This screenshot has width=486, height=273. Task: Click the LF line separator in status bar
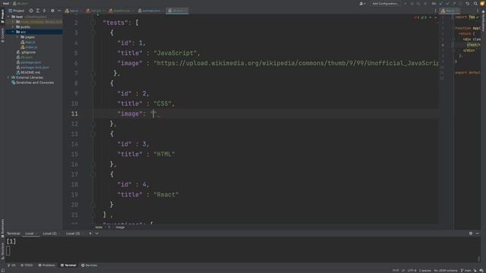(x=403, y=271)
